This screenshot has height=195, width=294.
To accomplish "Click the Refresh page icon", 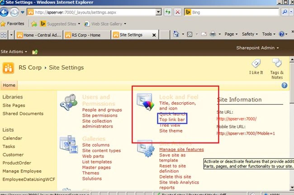I will point(168,12).
